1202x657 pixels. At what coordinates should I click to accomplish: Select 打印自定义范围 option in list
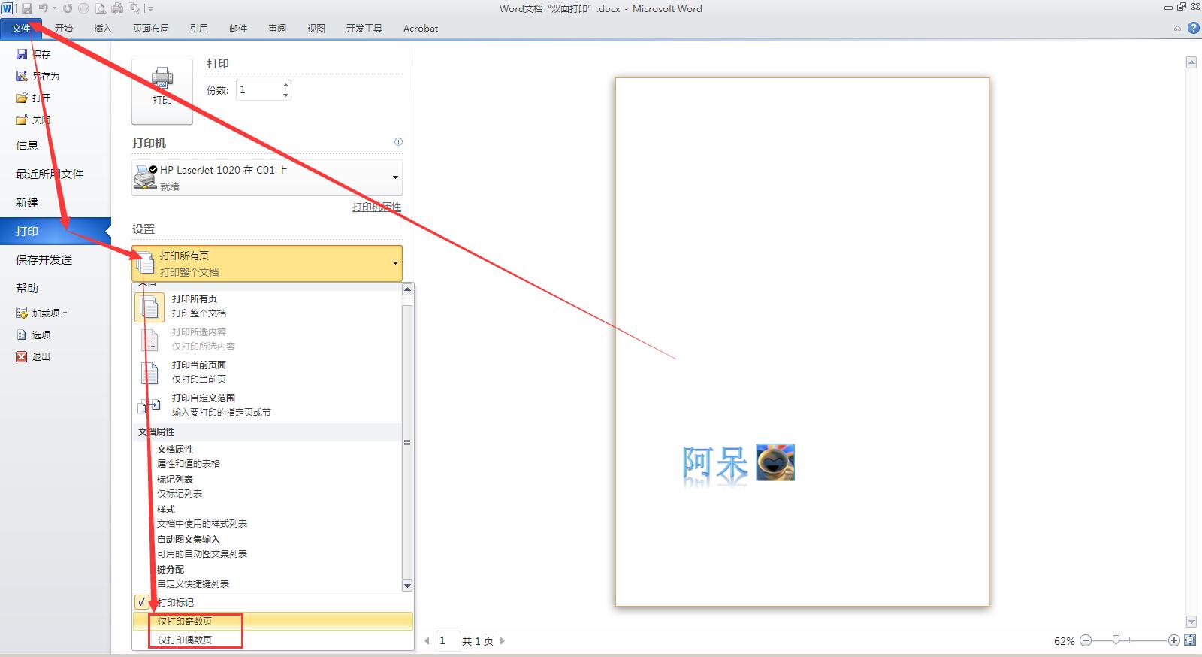(x=267, y=405)
